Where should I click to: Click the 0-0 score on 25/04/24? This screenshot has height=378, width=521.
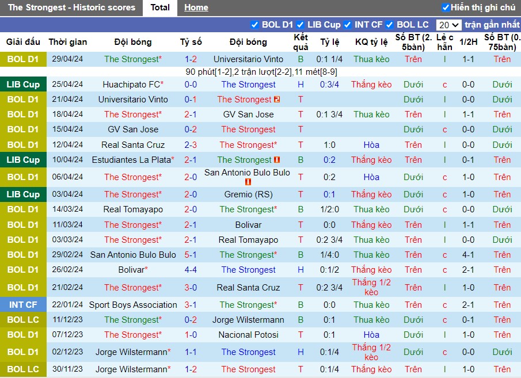191,85
